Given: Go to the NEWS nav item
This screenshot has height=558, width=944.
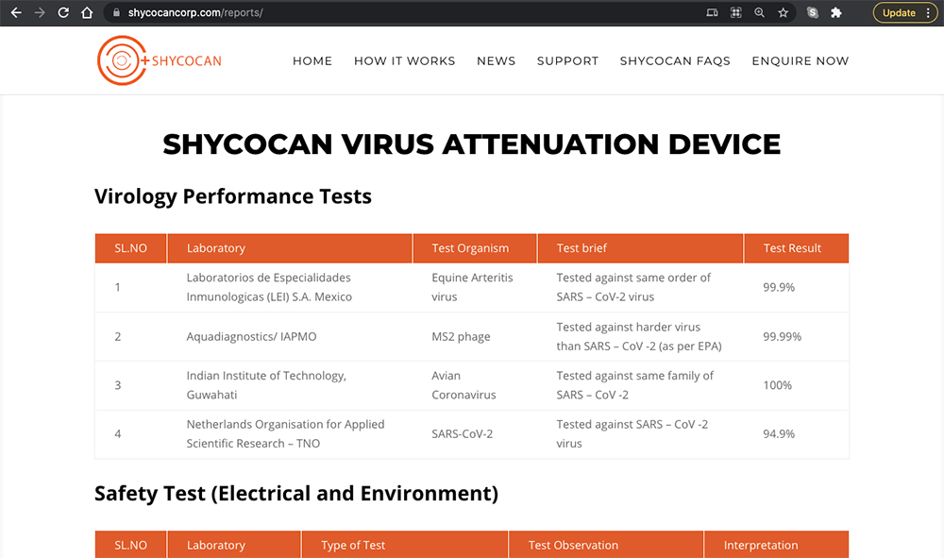Looking at the screenshot, I should coord(497,60).
